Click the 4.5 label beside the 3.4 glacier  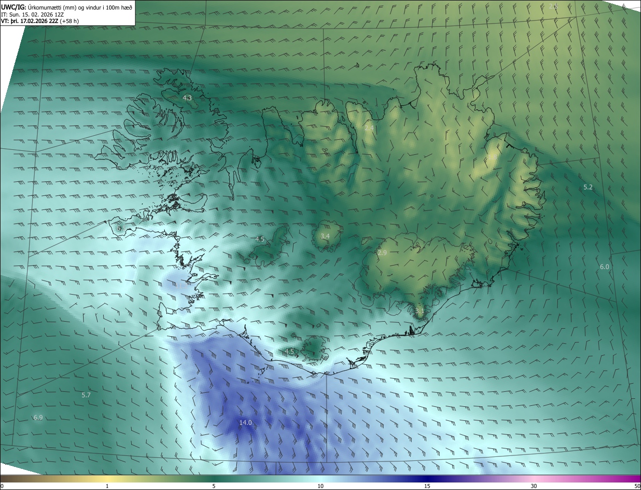(259, 239)
